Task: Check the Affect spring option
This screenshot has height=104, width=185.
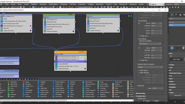Action: pyautogui.click(x=139, y=70)
